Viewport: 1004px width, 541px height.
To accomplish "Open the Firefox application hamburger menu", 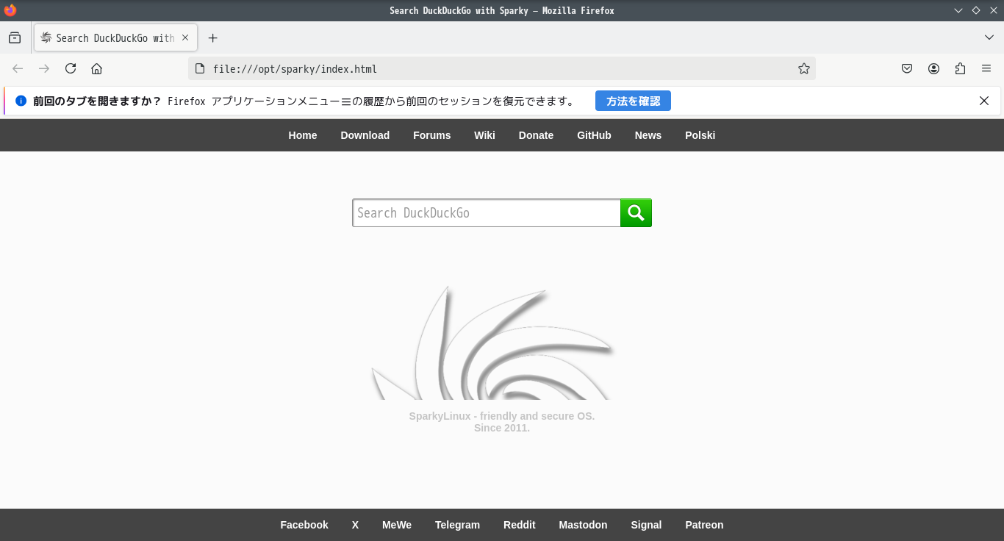I will point(986,68).
